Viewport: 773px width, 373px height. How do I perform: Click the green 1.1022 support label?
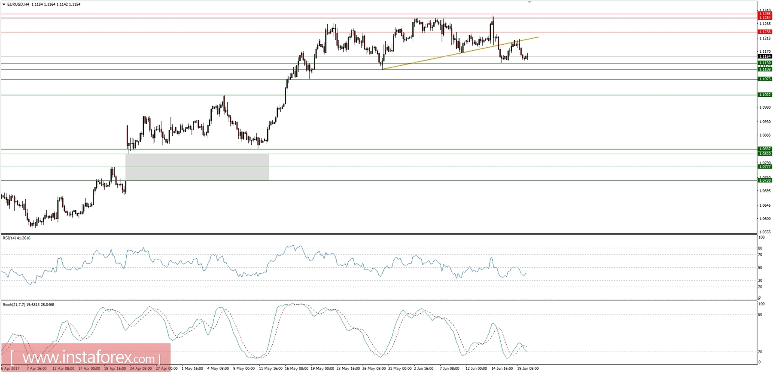tap(764, 95)
